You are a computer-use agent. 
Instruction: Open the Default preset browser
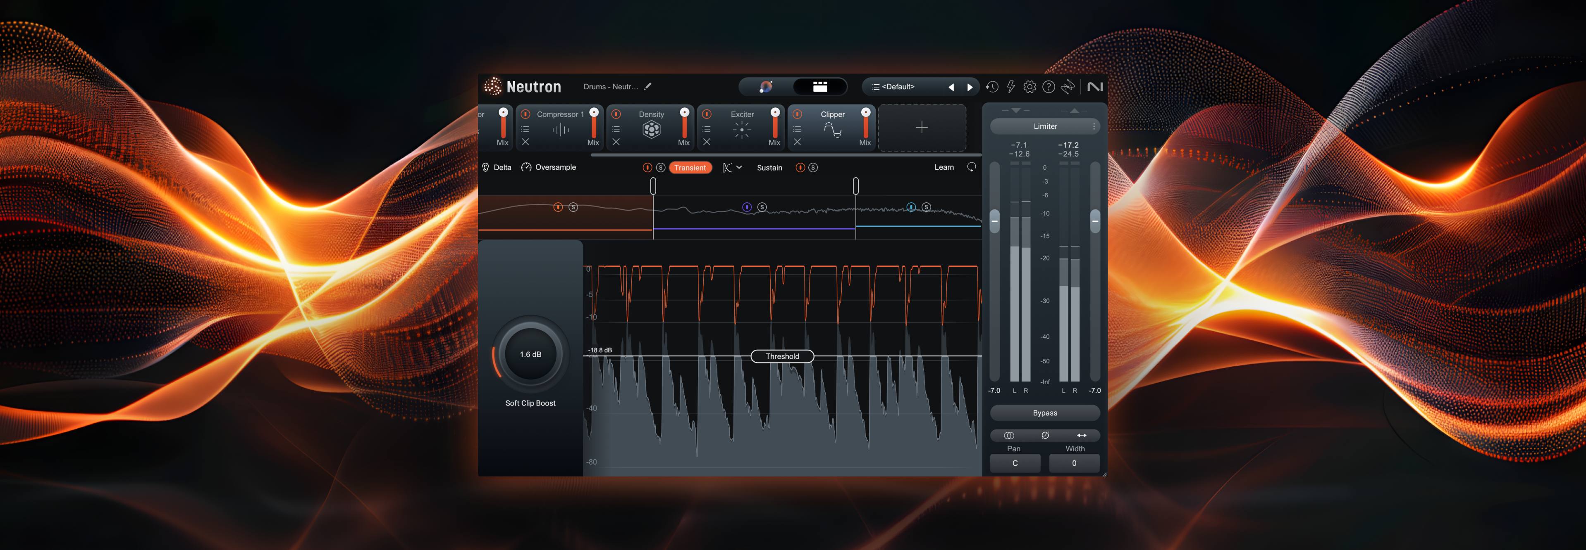coord(898,87)
